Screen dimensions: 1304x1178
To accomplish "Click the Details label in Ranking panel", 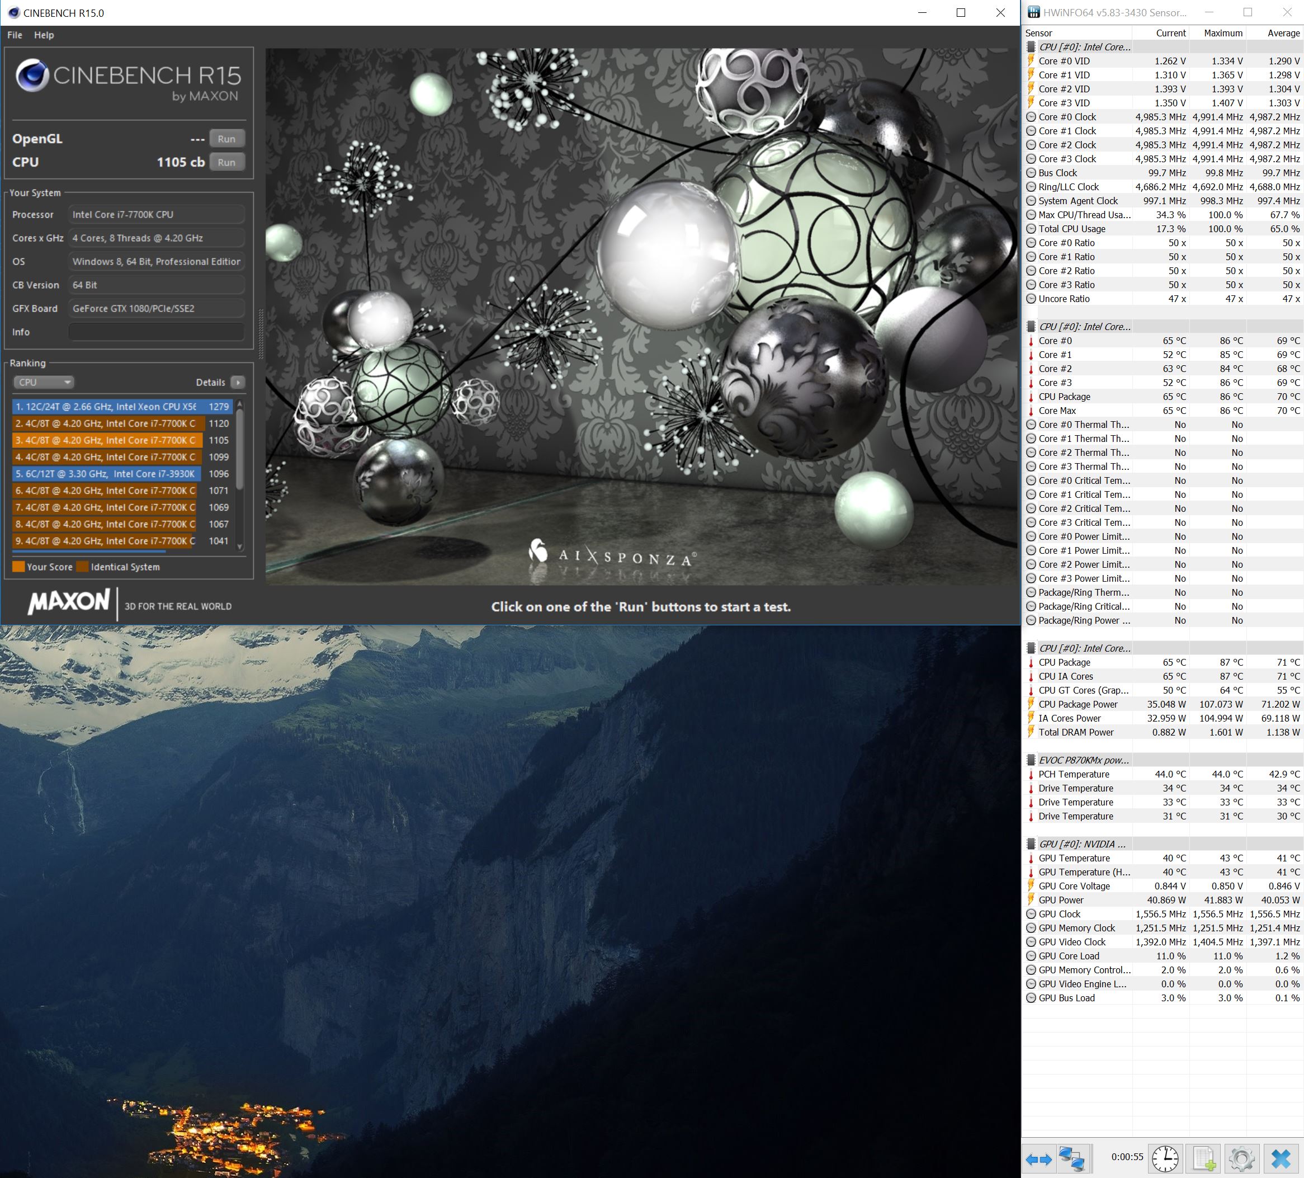I will (210, 382).
